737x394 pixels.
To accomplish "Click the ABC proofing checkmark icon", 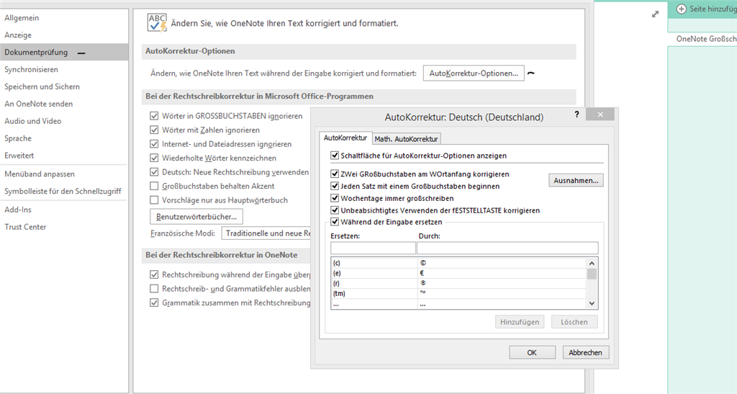I will [x=156, y=22].
